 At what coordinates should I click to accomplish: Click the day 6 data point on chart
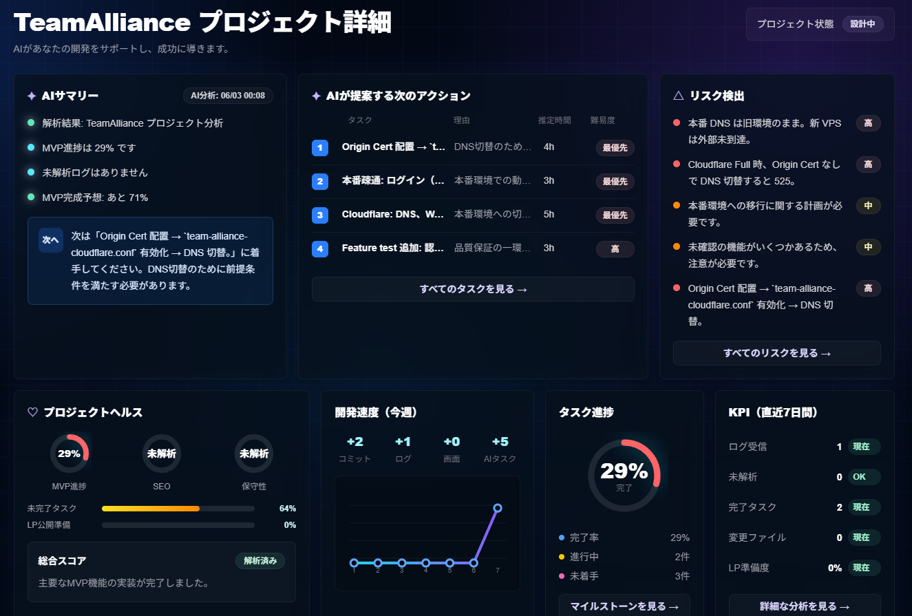(474, 562)
